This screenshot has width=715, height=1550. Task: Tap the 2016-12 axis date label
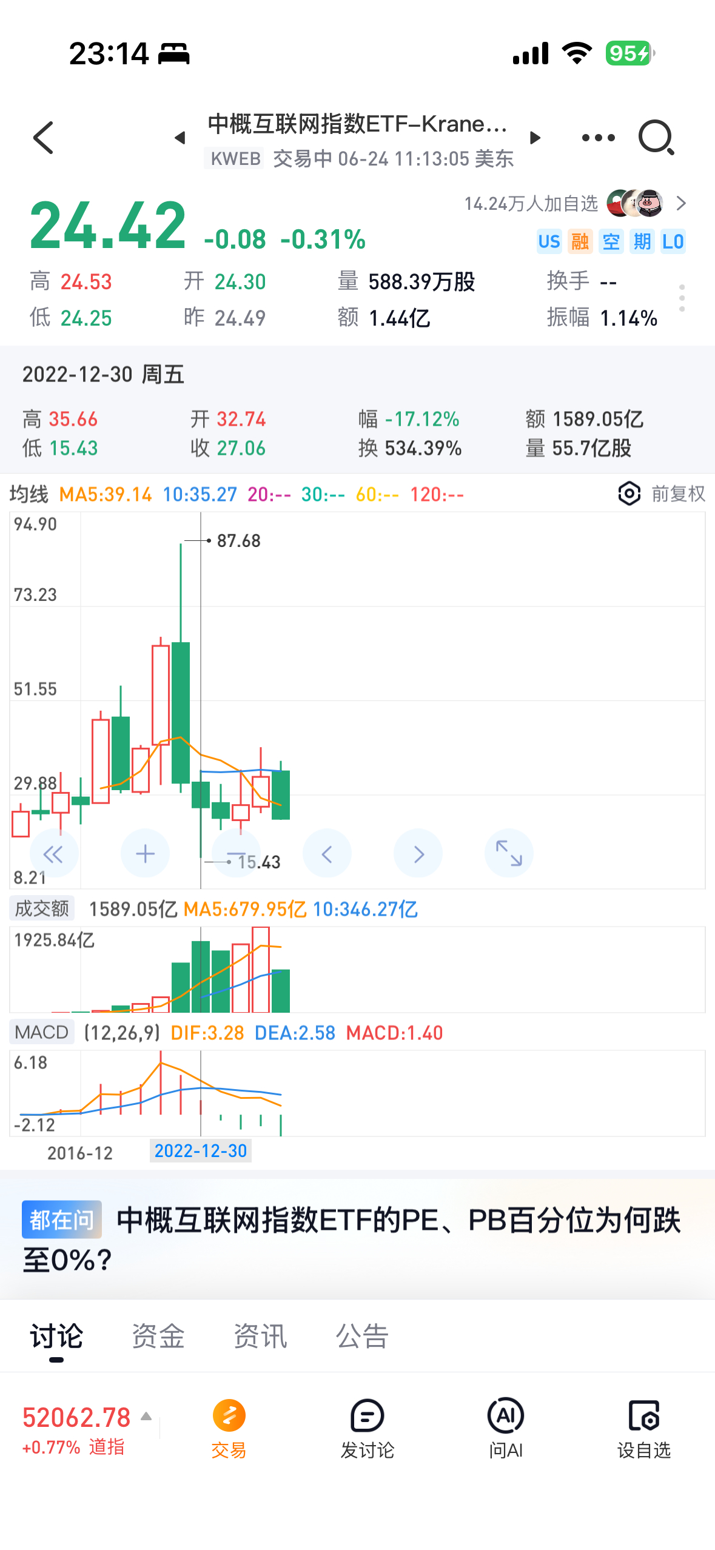pyautogui.click(x=80, y=1153)
